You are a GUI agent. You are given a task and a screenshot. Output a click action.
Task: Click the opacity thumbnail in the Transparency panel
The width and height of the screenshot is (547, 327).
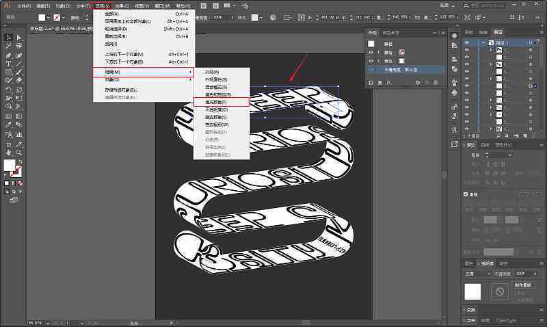(472, 291)
